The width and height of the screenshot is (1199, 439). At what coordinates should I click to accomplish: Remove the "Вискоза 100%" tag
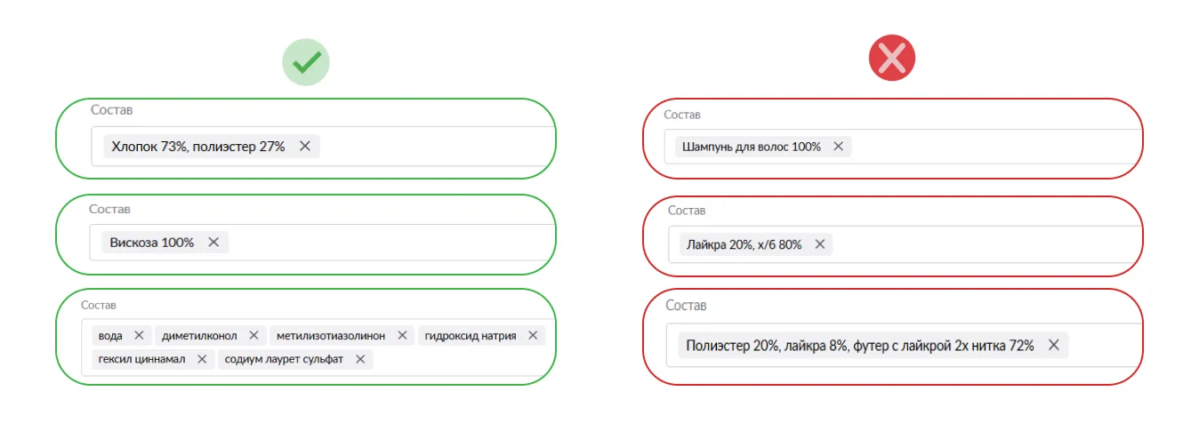click(x=213, y=242)
